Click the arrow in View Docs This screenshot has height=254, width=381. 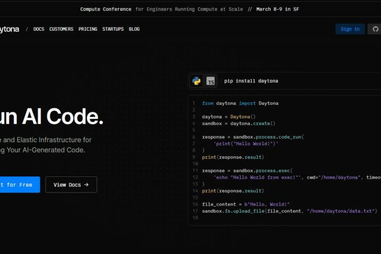(87, 185)
